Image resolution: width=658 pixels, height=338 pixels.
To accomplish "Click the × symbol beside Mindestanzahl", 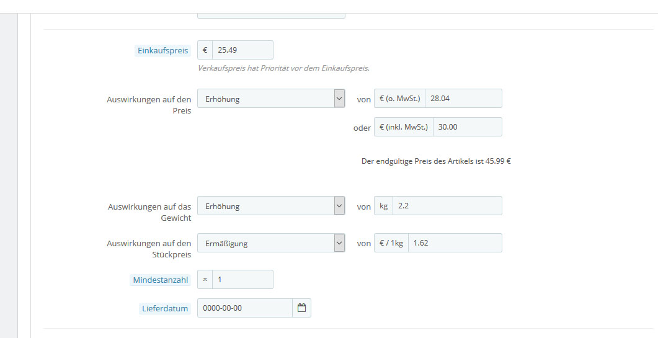I will 205,280.
